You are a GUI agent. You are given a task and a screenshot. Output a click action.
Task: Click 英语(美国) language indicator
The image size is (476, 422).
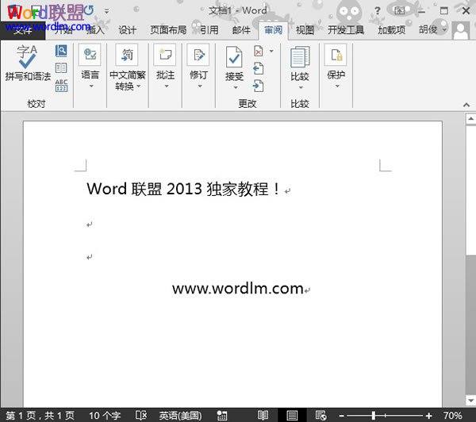pyautogui.click(x=180, y=416)
